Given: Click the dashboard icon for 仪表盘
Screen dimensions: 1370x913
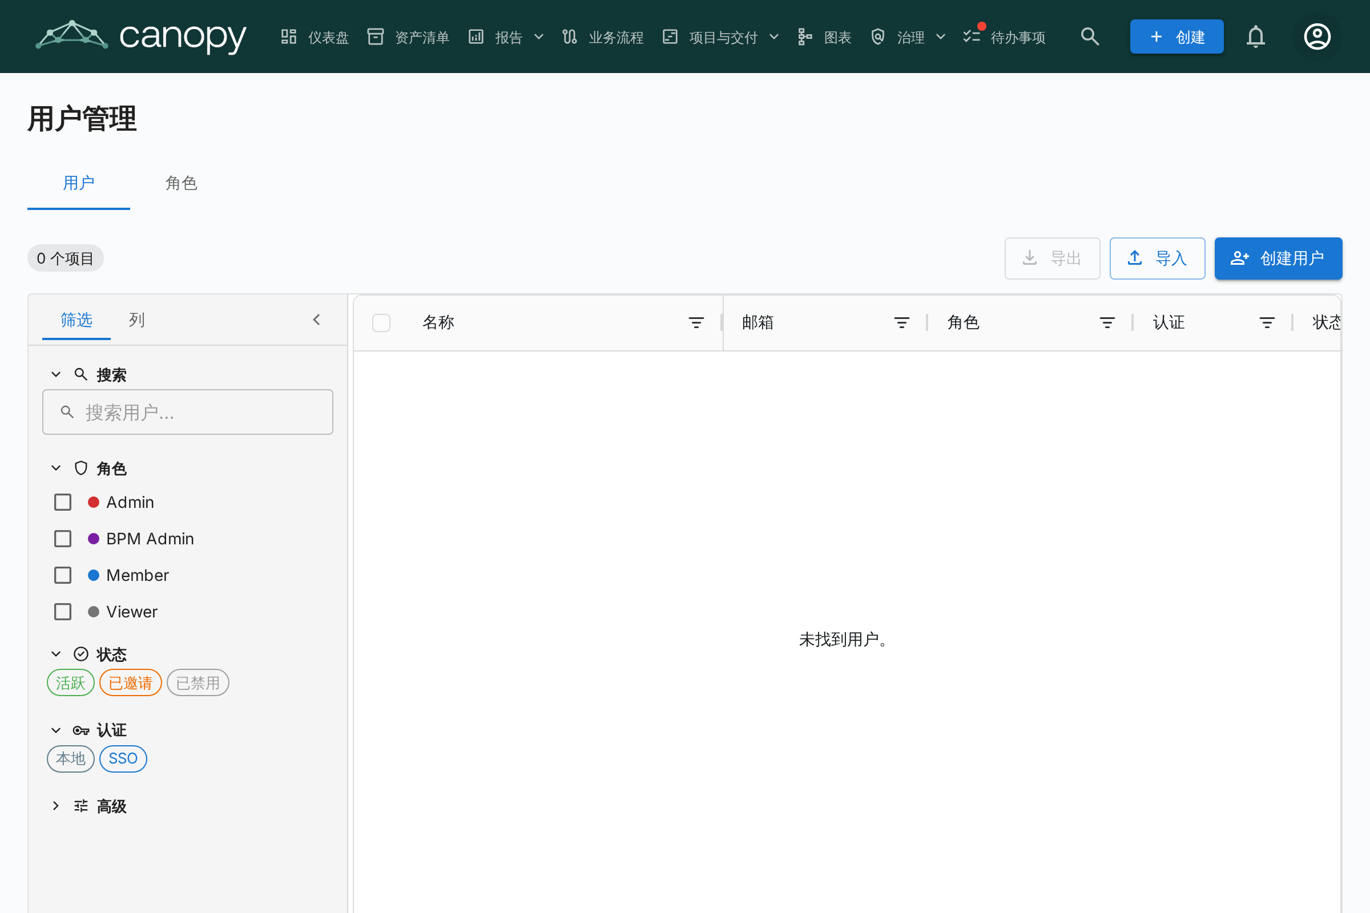Looking at the screenshot, I should 289,37.
